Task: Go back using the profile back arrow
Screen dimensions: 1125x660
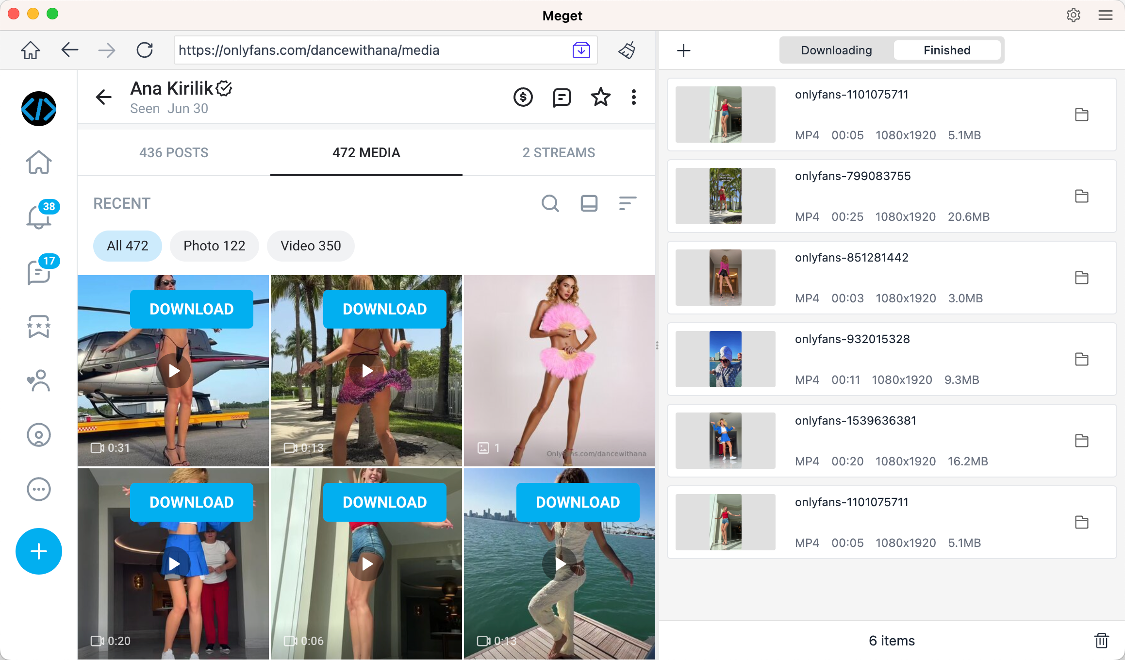Action: (103, 97)
